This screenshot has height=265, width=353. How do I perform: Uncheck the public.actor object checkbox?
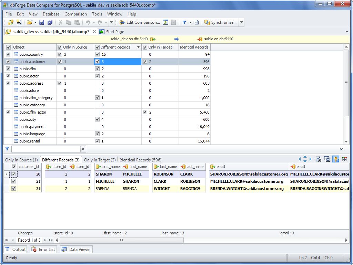[8, 76]
